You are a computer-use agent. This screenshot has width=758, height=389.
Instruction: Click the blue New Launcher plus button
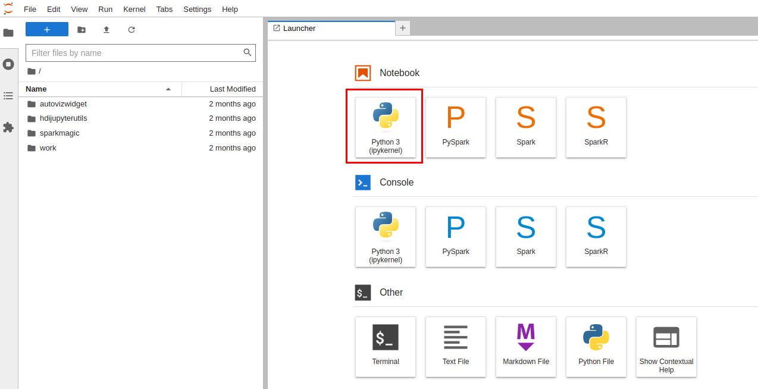[47, 30]
